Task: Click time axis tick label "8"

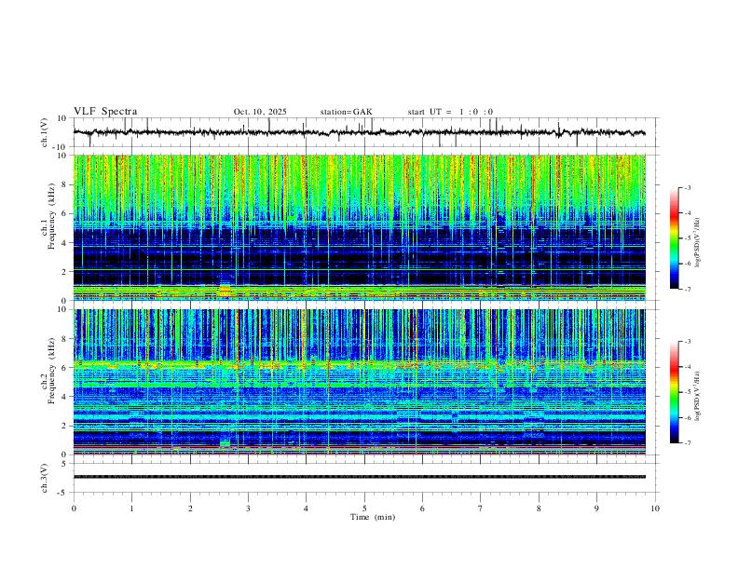Action: coord(539,509)
